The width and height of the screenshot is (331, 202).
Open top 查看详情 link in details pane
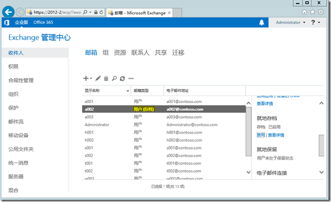pos(265,103)
